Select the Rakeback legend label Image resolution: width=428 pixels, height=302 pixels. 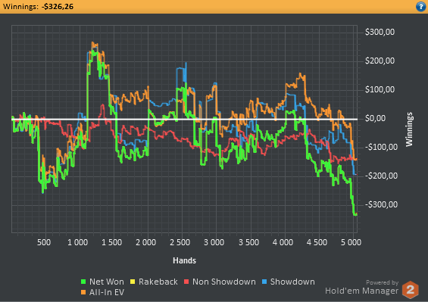(158, 282)
